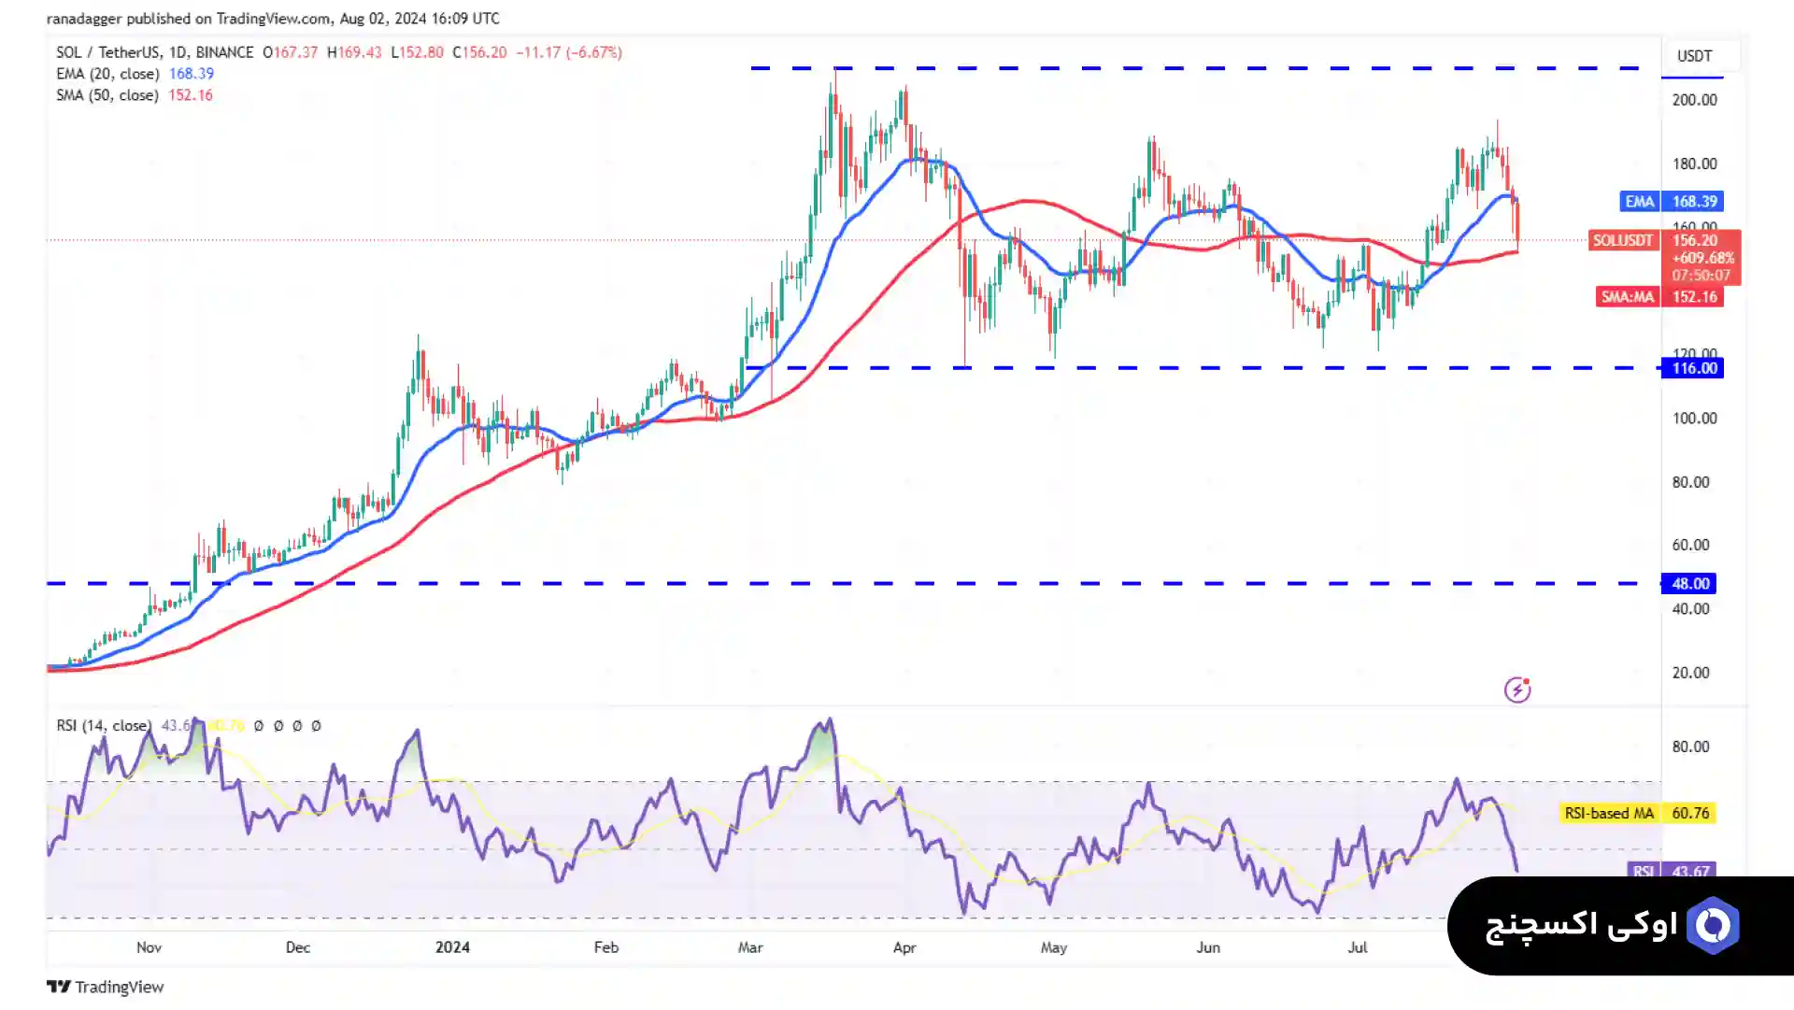The image size is (1794, 1010).
Task: Click the 200.00 price scale value
Action: [1694, 100]
